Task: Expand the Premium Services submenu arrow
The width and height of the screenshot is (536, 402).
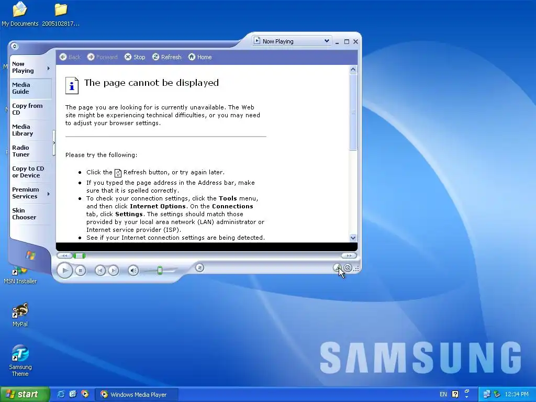Action: click(49, 194)
